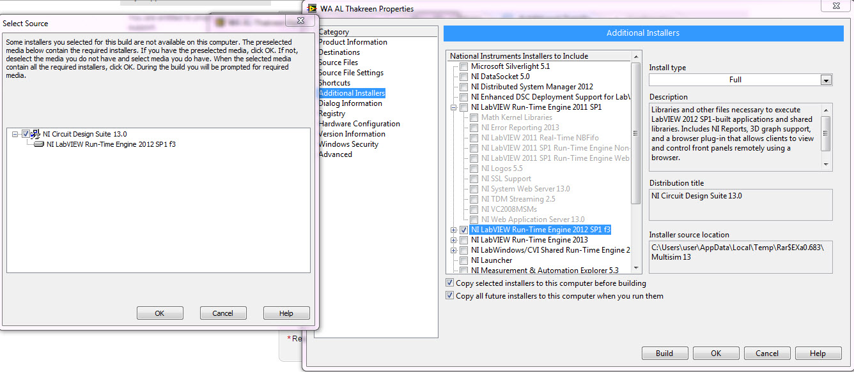Open the Dialog Information category

coord(350,103)
